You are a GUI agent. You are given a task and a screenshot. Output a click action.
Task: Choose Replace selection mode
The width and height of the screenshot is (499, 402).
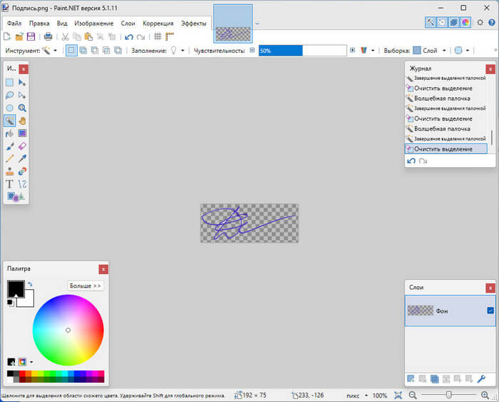pyautogui.click(x=71, y=51)
